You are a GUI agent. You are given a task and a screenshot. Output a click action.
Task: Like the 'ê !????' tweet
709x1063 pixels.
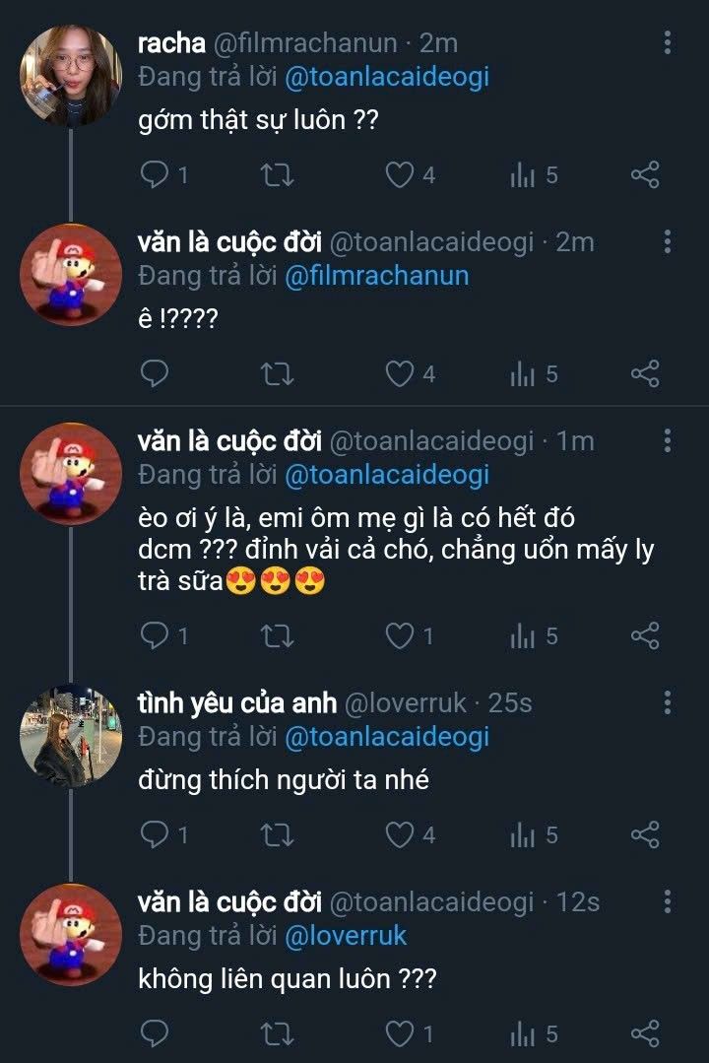pyautogui.click(x=399, y=373)
